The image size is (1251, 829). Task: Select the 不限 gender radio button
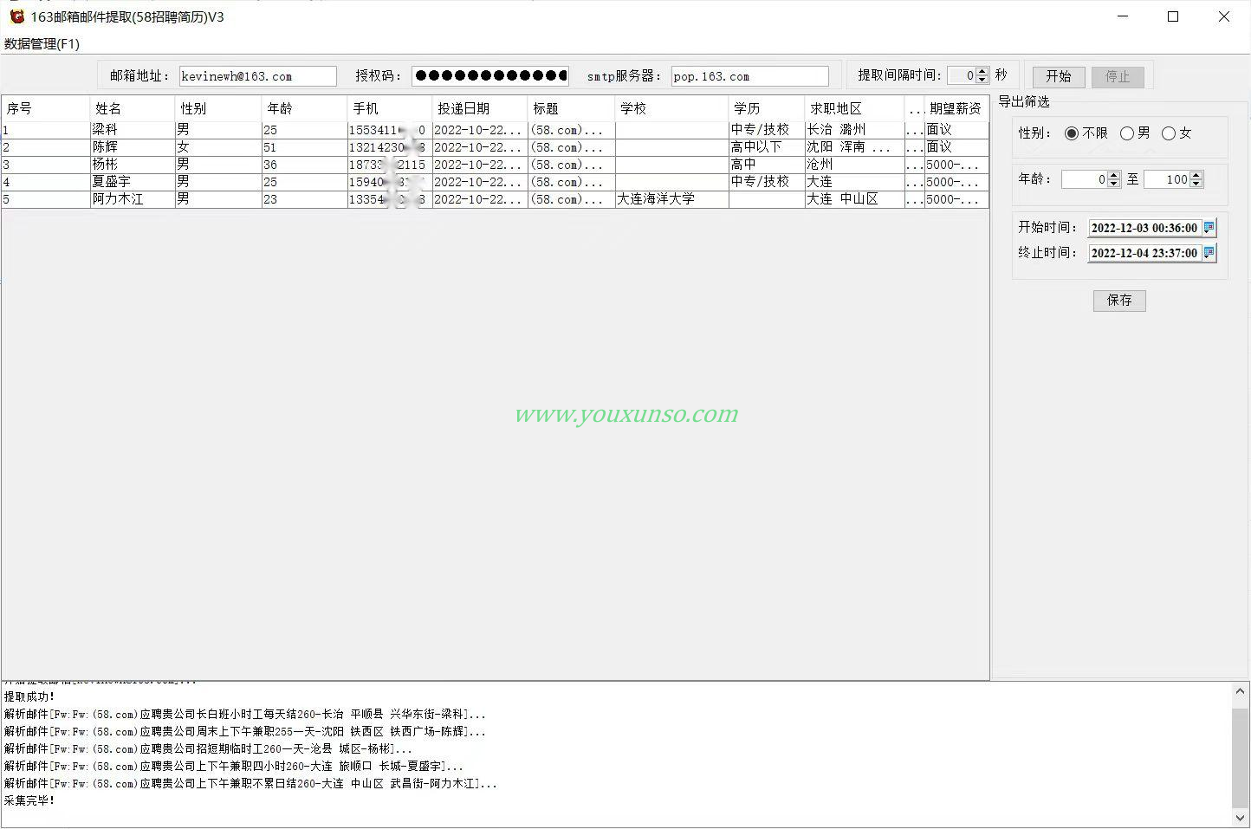1072,133
